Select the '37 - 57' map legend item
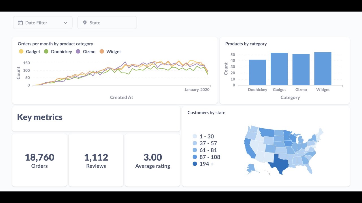The width and height of the screenshot is (362, 203). coord(205,143)
